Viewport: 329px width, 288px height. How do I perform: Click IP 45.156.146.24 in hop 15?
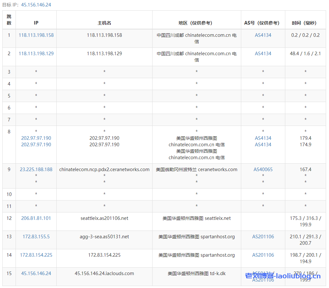(x=36, y=273)
